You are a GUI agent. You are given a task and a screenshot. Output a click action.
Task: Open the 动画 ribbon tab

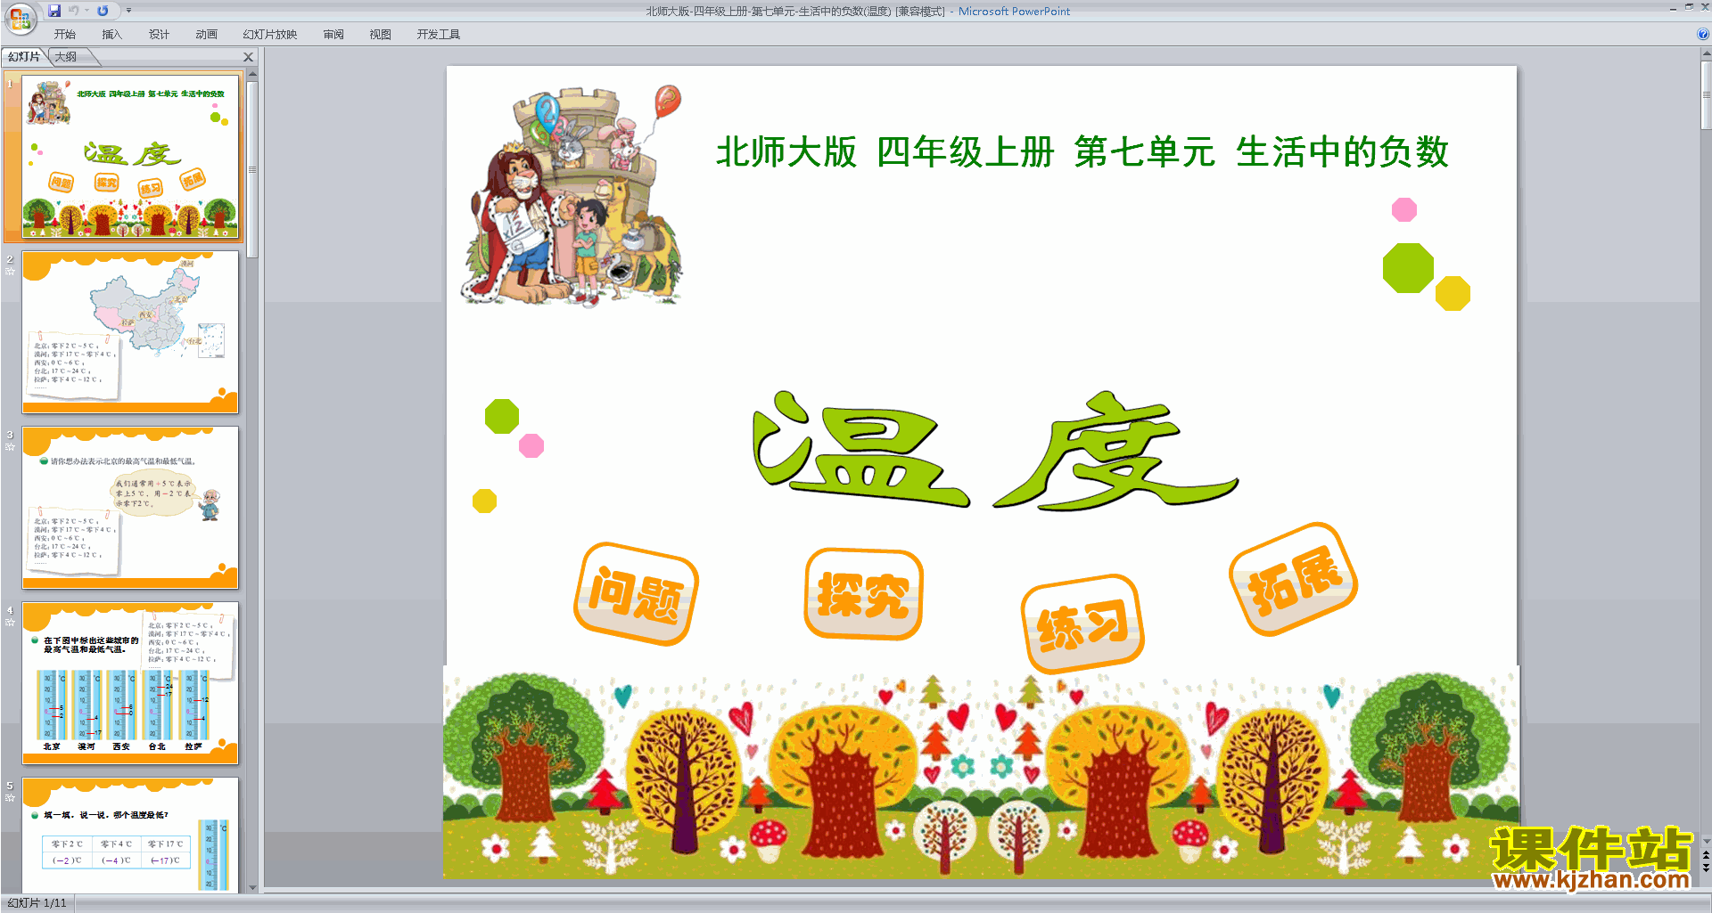(x=206, y=35)
